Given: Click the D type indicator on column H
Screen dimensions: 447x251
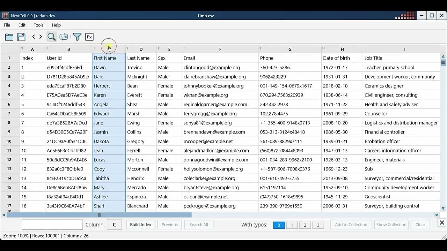Looking at the screenshot, I should (x=323, y=48).
